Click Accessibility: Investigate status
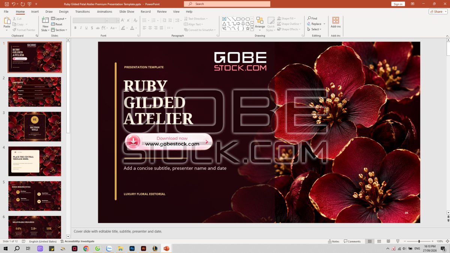The height and width of the screenshot is (253, 450). click(77, 241)
